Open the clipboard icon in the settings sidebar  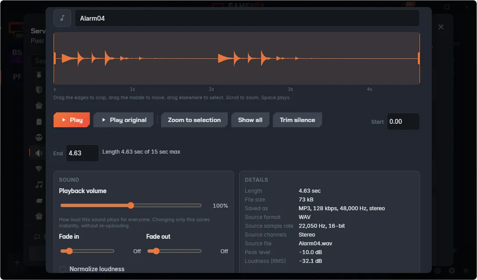coord(39,122)
